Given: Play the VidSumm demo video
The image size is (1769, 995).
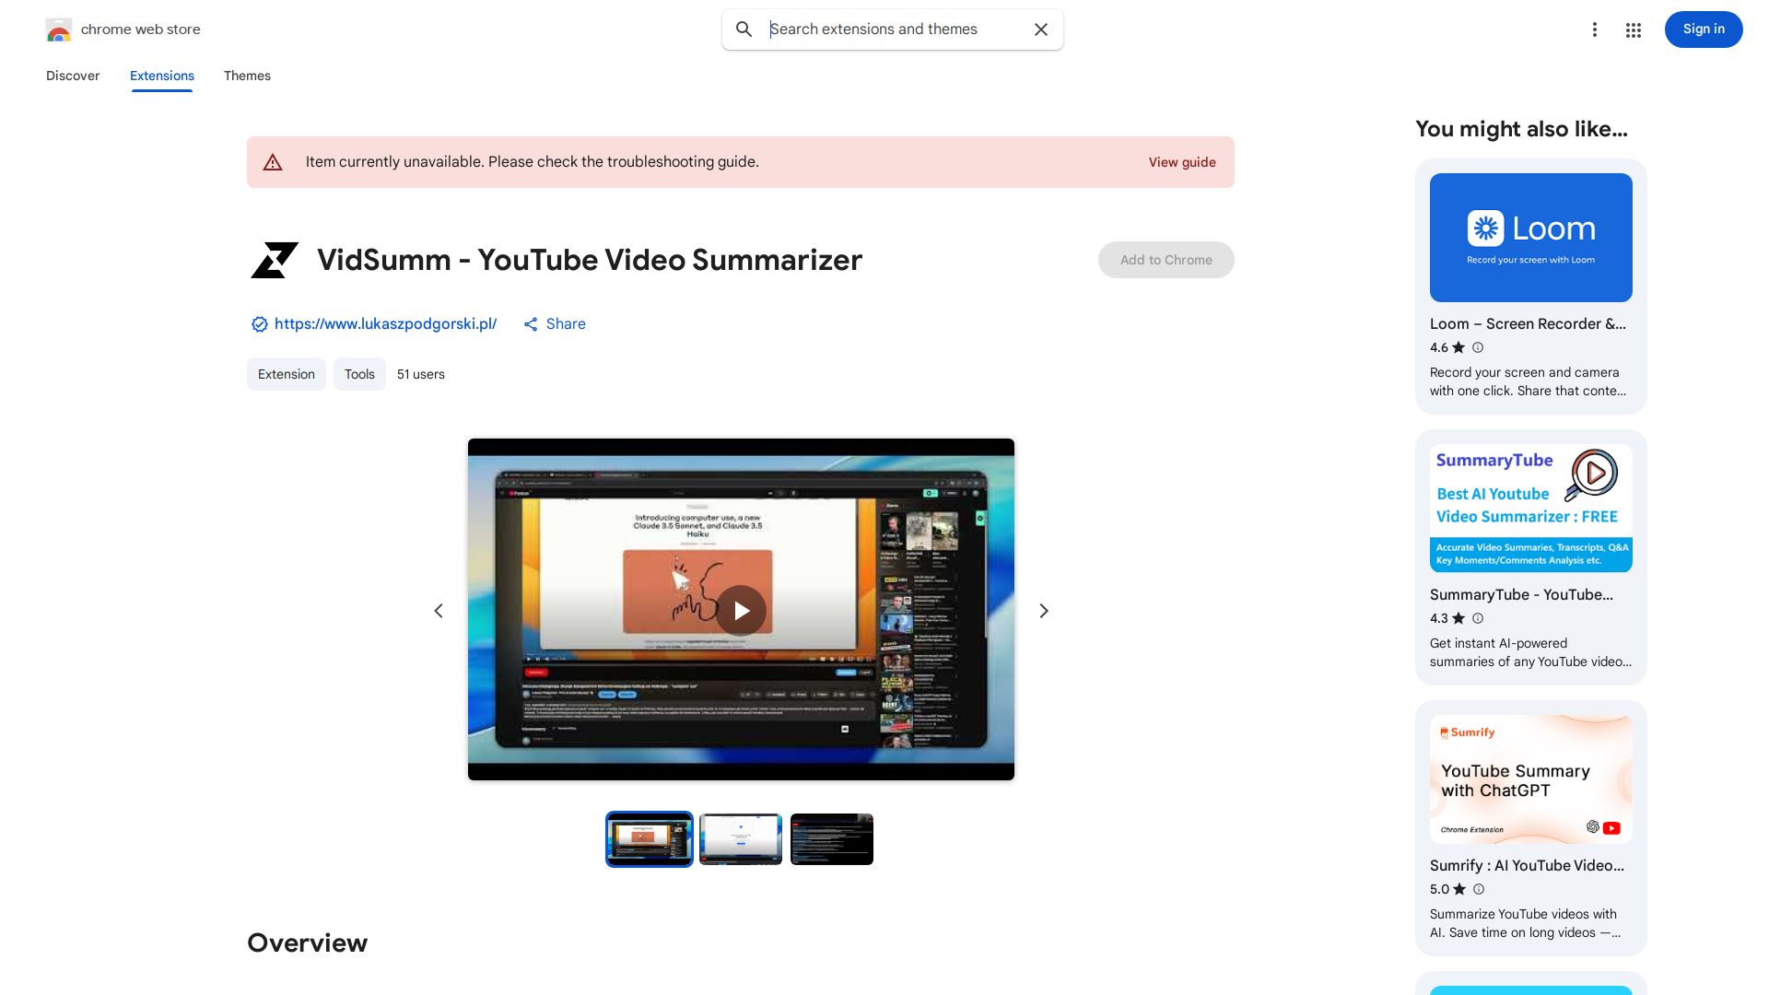Looking at the screenshot, I should point(741,610).
